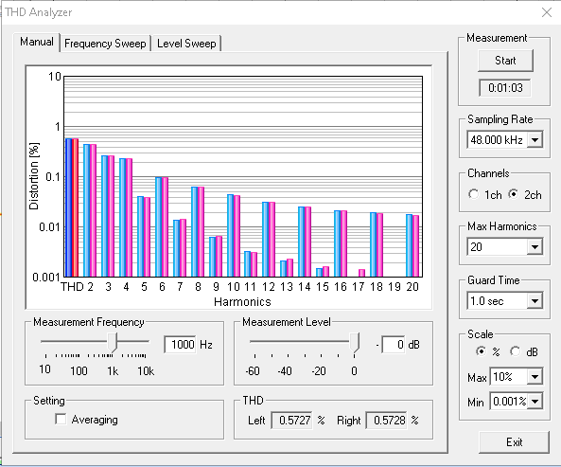Open the Max Harmonics dropdown arrow
561x467 pixels.
click(x=535, y=246)
